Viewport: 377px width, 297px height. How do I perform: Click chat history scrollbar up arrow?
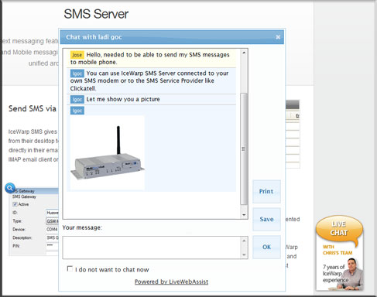point(244,53)
